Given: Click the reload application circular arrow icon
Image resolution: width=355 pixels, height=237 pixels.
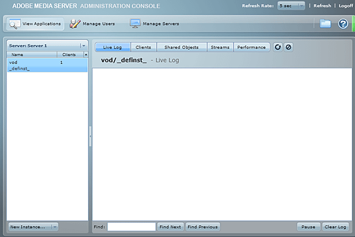Looking at the screenshot, I should point(277,47).
